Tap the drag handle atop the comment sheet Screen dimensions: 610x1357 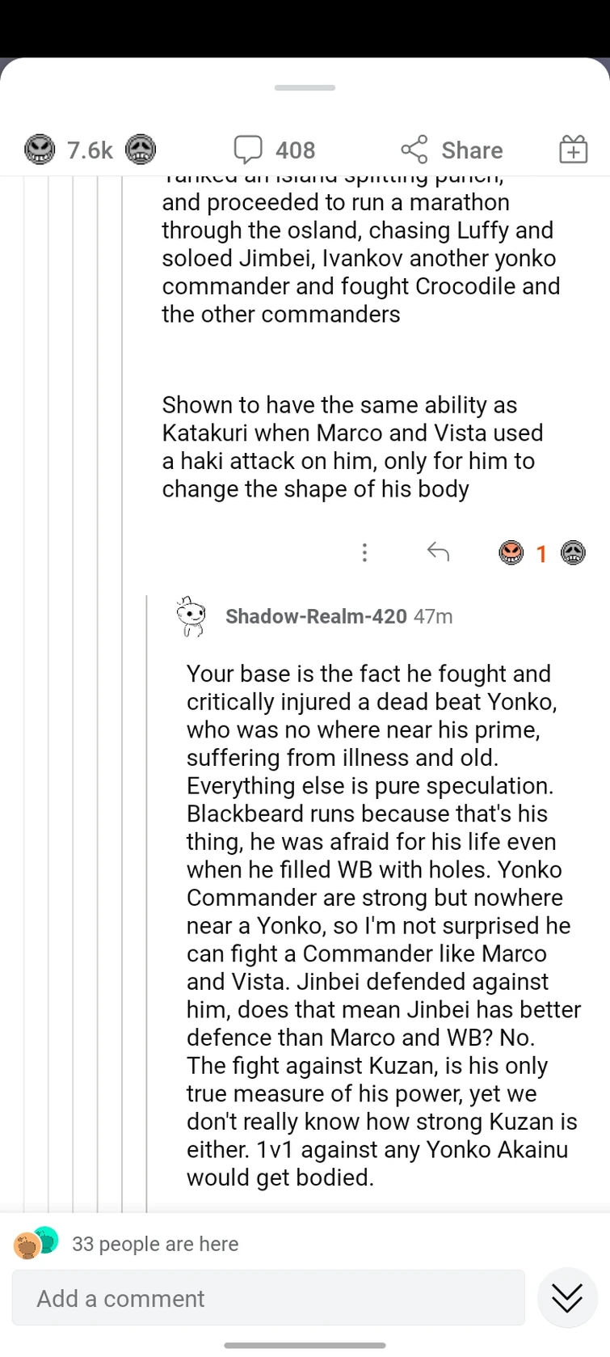tap(305, 88)
